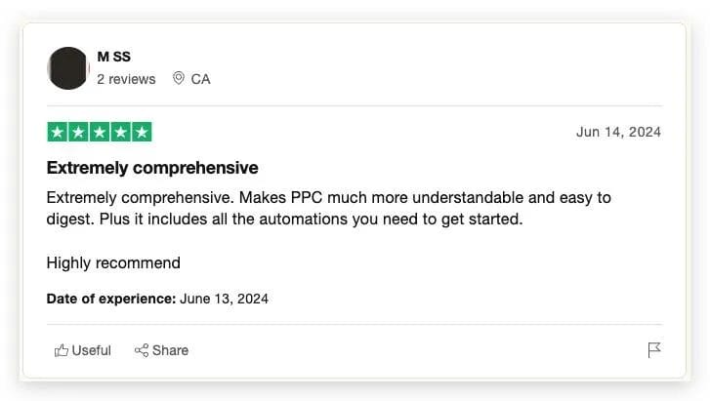Image resolution: width=710 pixels, height=401 pixels.
Task: Click the 'Date of experience' label
Action: 110,299
